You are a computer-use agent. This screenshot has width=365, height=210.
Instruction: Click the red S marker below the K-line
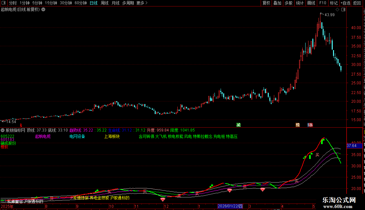(x=21, y=125)
